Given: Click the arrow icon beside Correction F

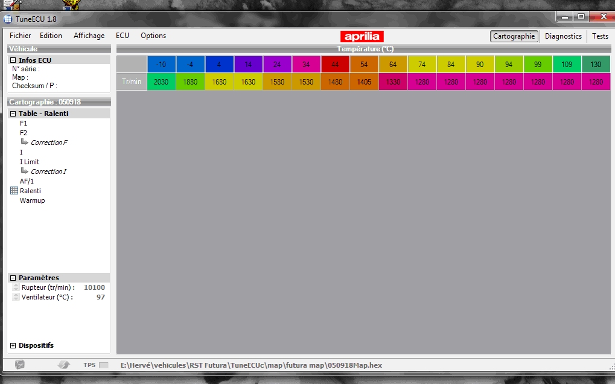Looking at the screenshot, I should pos(25,142).
